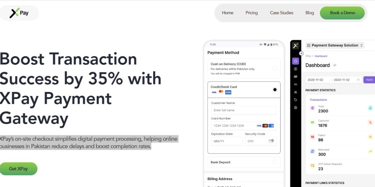Viewport: 375px width, 187px height.
Task: Open the link chain sidebar icon
Action: pyautogui.click(x=296, y=84)
